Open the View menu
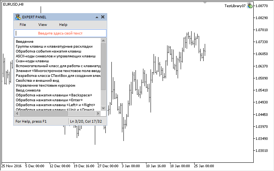The height and width of the screenshot is (171, 274). click(x=43, y=25)
